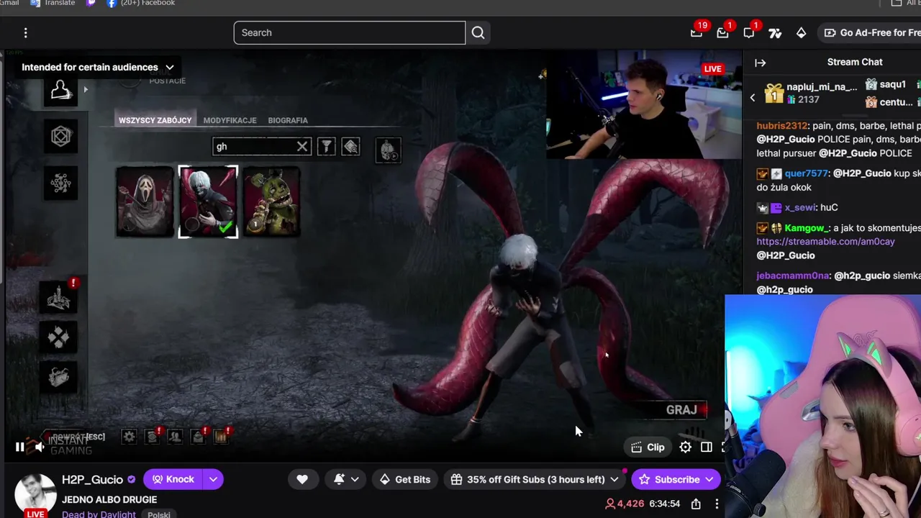
Task: Toggle notifications bell for channel
Action: tap(339, 479)
